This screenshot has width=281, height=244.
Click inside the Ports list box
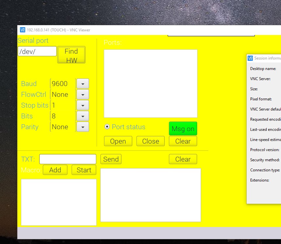pyautogui.click(x=150, y=83)
